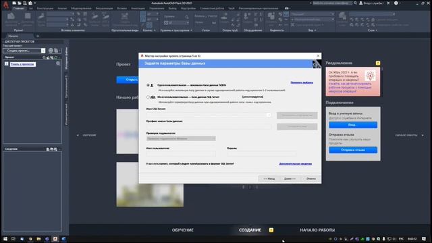Screen dimensions: 432x243
Task: Click the plus new drawing tab icon
Action: click(38, 36)
